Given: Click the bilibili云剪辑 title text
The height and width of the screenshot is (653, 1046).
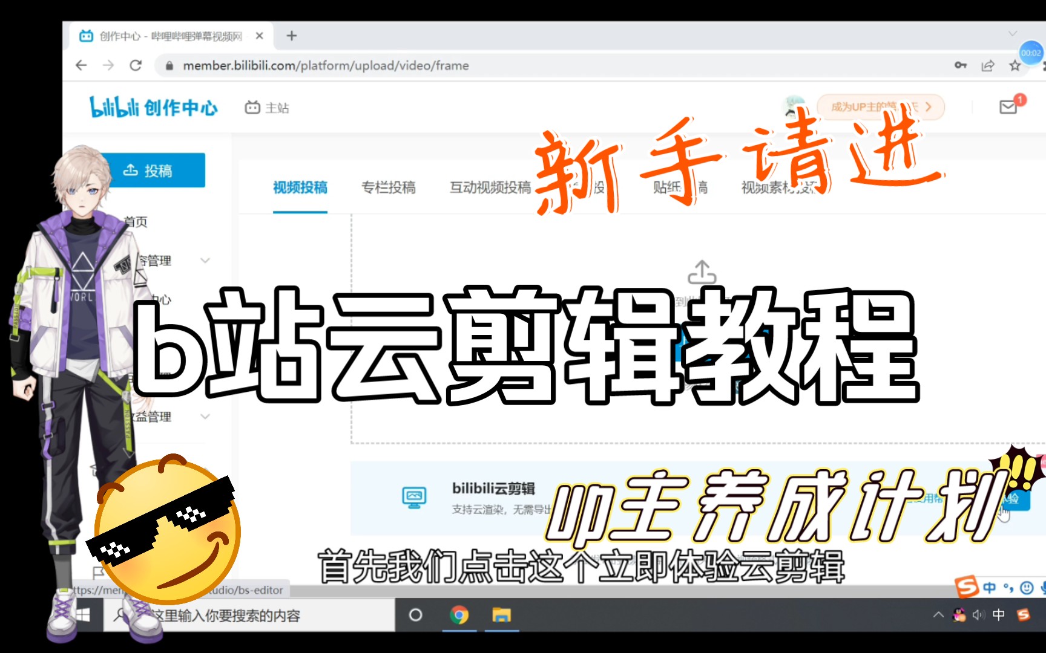Looking at the screenshot, I should coord(493,488).
